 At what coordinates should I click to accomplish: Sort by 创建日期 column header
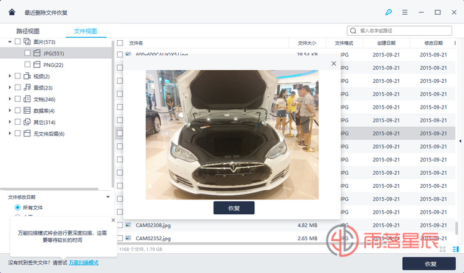coord(386,43)
